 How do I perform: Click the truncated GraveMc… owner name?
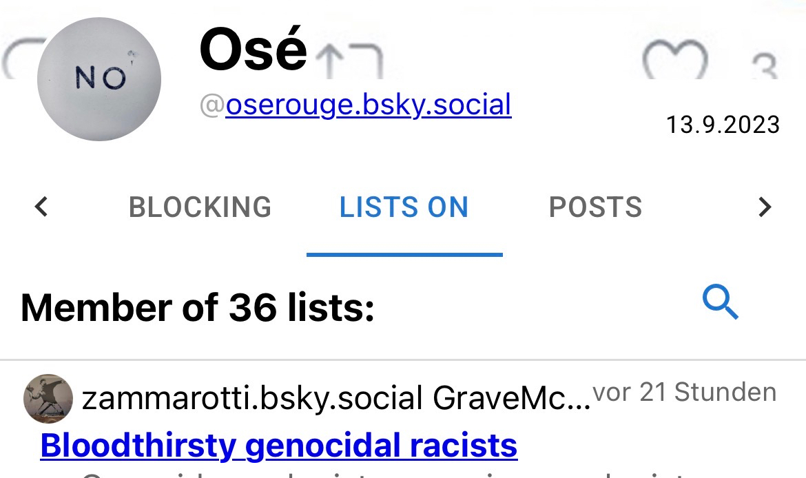click(x=512, y=398)
